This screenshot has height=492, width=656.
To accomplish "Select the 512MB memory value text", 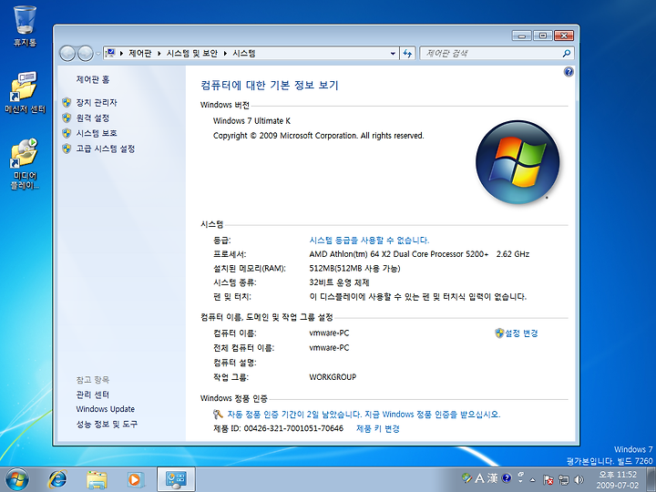I will pyautogui.click(x=354, y=268).
